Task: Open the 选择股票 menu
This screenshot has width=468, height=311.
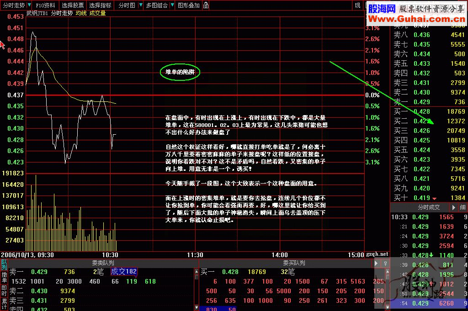Action: (x=73, y=5)
